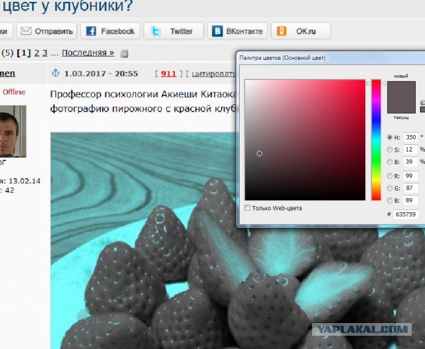425x349 pixels.
Task: Click the post date 1.03.2017 - 20:55
Action: pos(101,74)
